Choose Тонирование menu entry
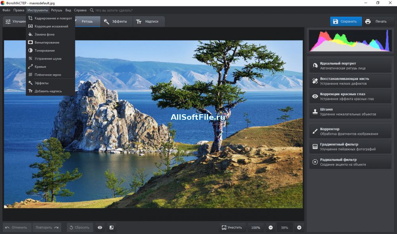397x234 pixels. pyautogui.click(x=50, y=51)
